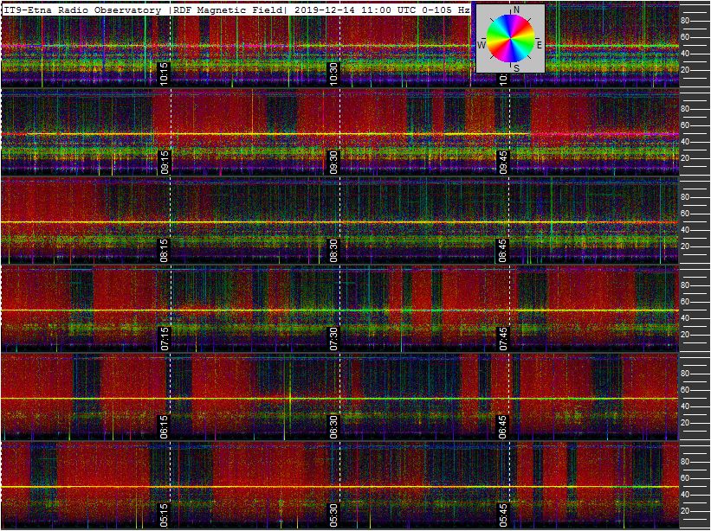Select the 07:15 time marker

tap(164, 339)
